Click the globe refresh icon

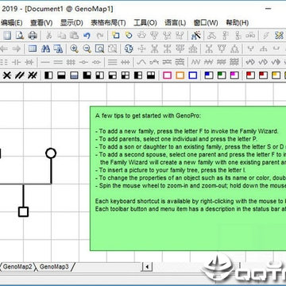[129, 48]
